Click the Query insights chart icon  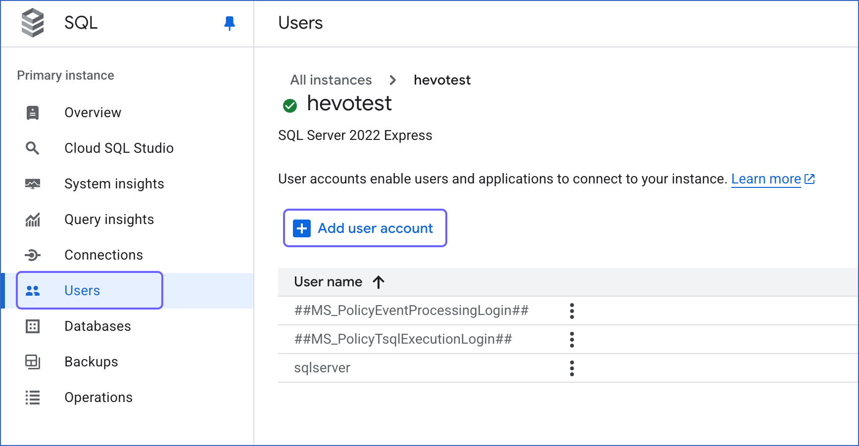click(33, 220)
